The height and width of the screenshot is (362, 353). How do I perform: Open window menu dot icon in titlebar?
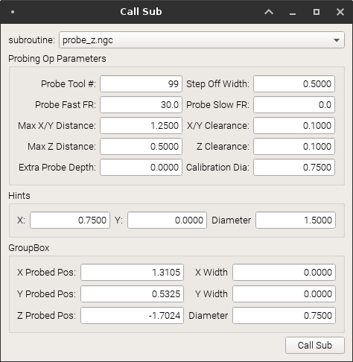tap(13, 12)
